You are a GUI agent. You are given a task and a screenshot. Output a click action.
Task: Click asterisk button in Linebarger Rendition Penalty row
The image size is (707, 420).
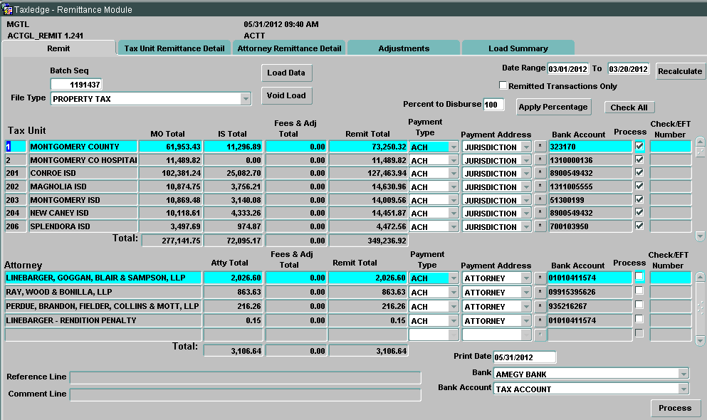click(540, 320)
